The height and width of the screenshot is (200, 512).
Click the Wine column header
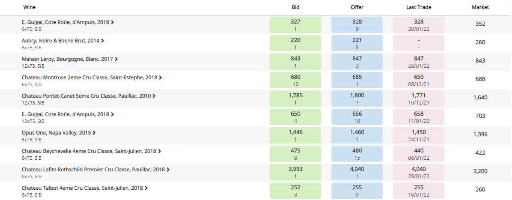point(30,7)
